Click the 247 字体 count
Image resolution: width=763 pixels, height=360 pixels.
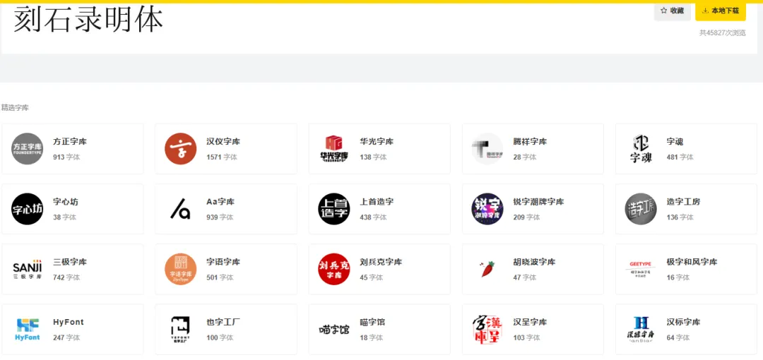[66, 337]
